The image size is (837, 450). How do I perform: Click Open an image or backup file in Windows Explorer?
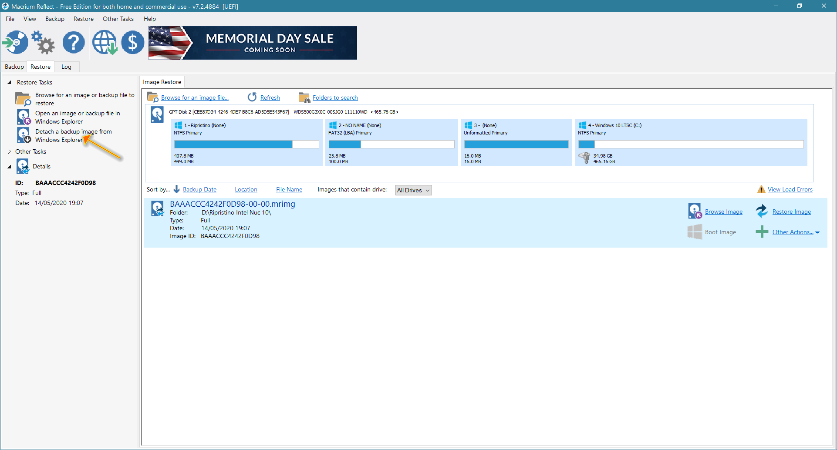pyautogui.click(x=78, y=117)
